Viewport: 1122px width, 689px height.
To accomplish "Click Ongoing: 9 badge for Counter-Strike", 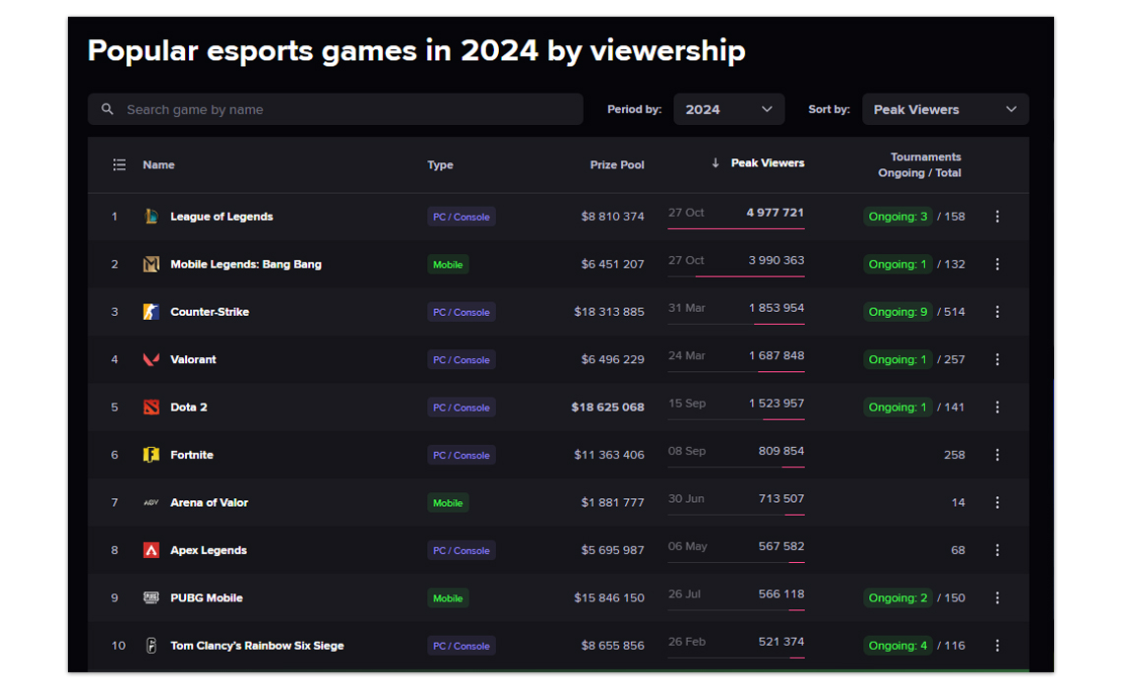I will coord(898,312).
